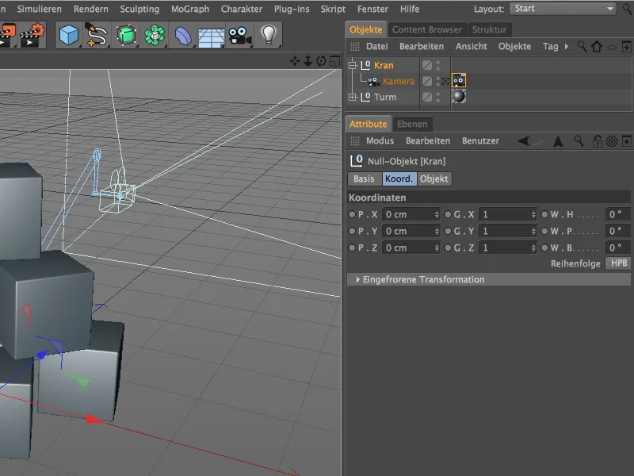Open the Bend deformer icon
This screenshot has height=476, width=634.
click(x=183, y=35)
